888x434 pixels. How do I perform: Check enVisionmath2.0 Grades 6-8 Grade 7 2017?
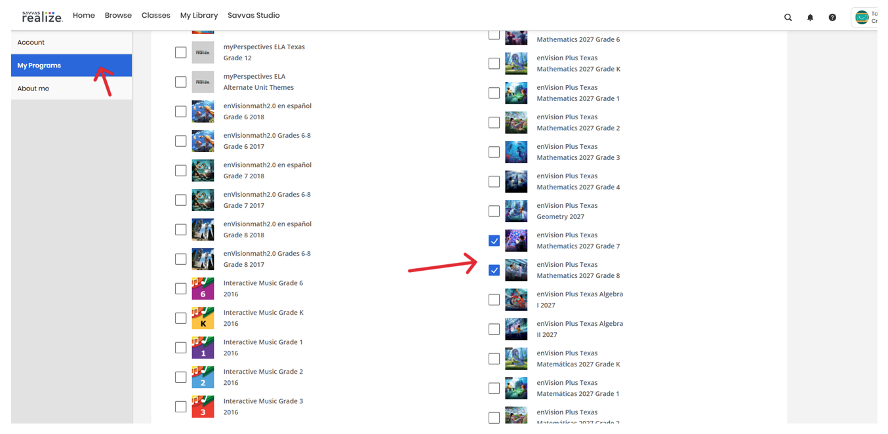(x=181, y=200)
